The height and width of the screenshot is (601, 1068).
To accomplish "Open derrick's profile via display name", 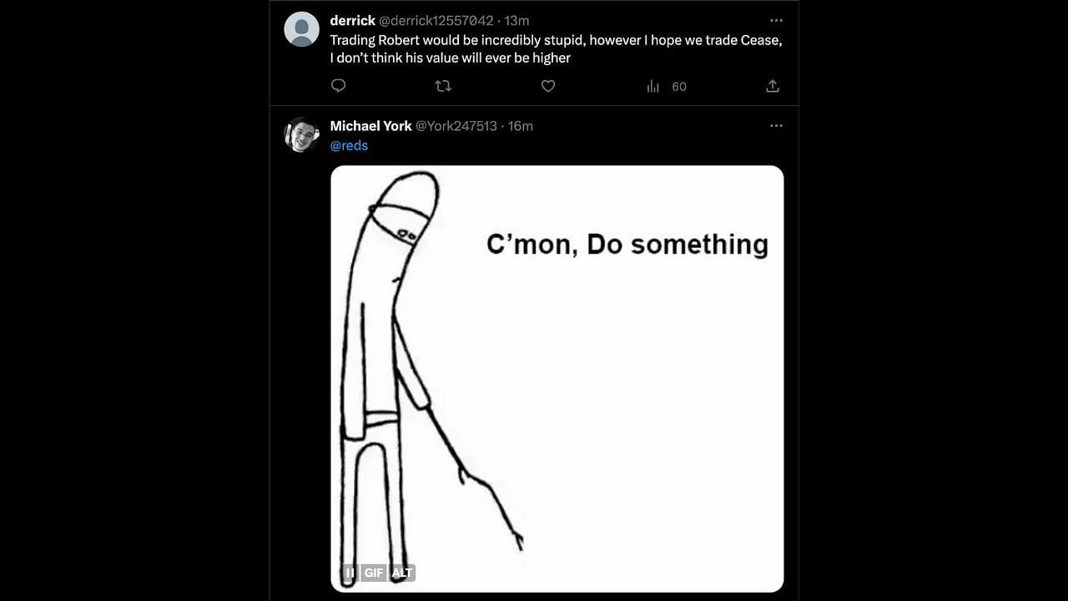I will coord(352,20).
